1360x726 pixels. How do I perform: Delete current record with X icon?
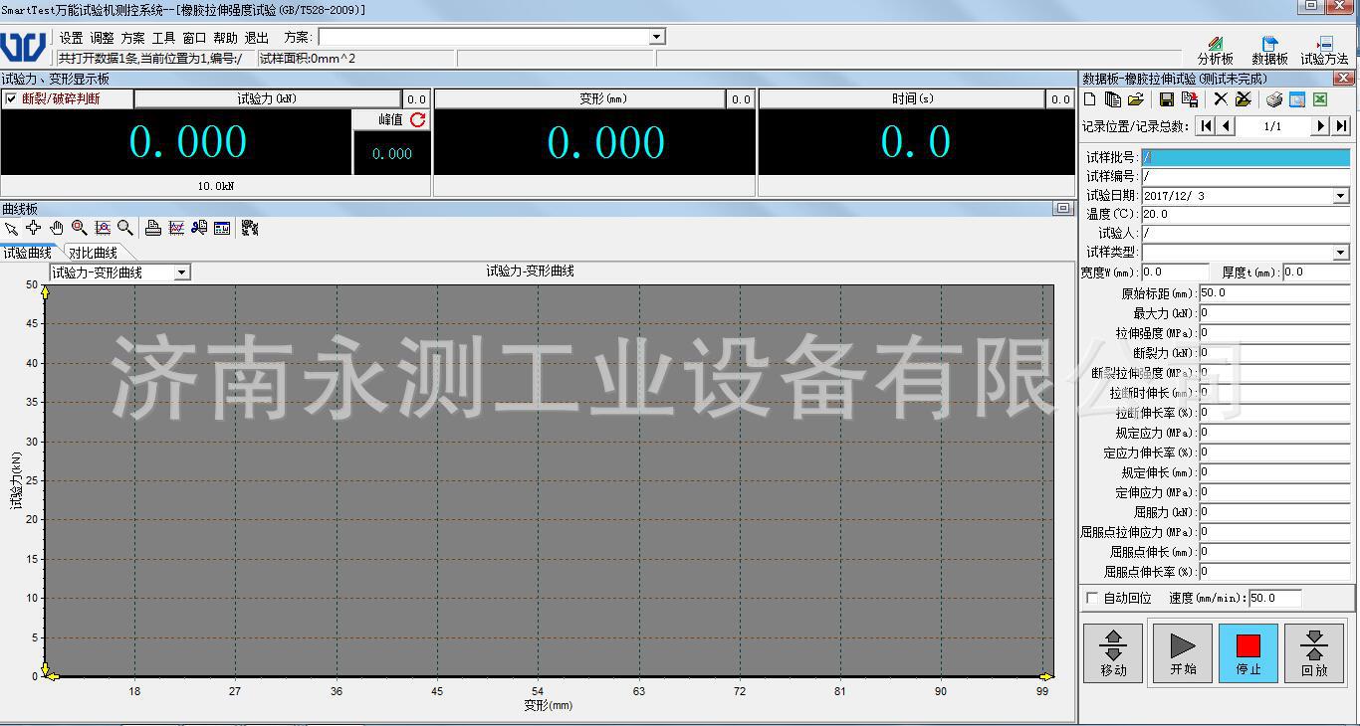pos(1221,99)
